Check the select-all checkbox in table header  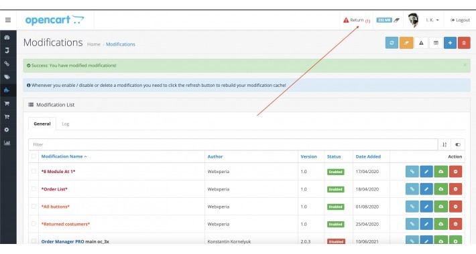[34, 156]
